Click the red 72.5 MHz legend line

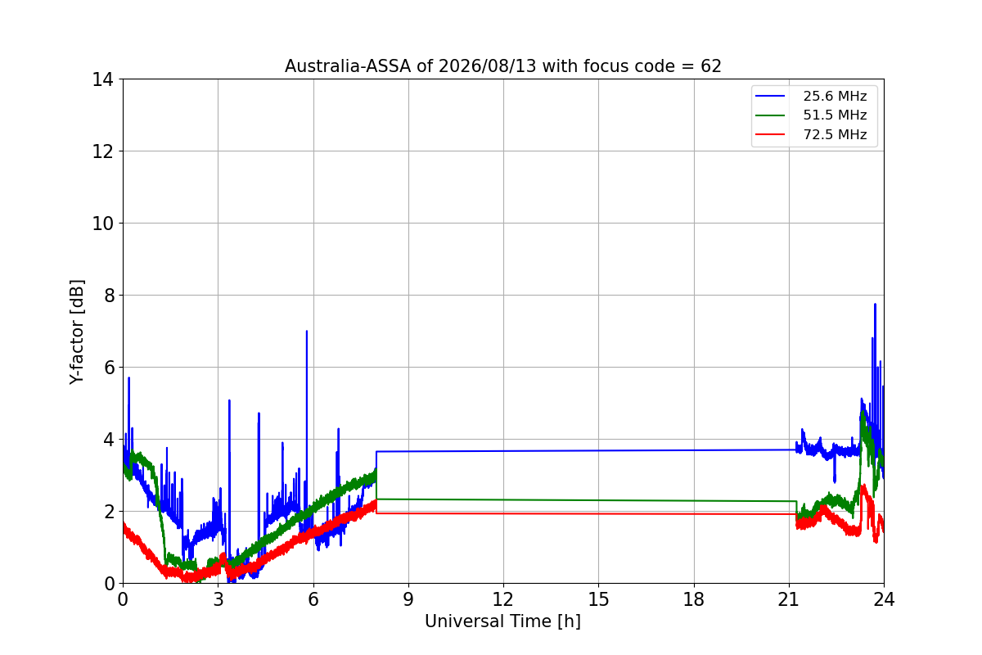coord(772,134)
